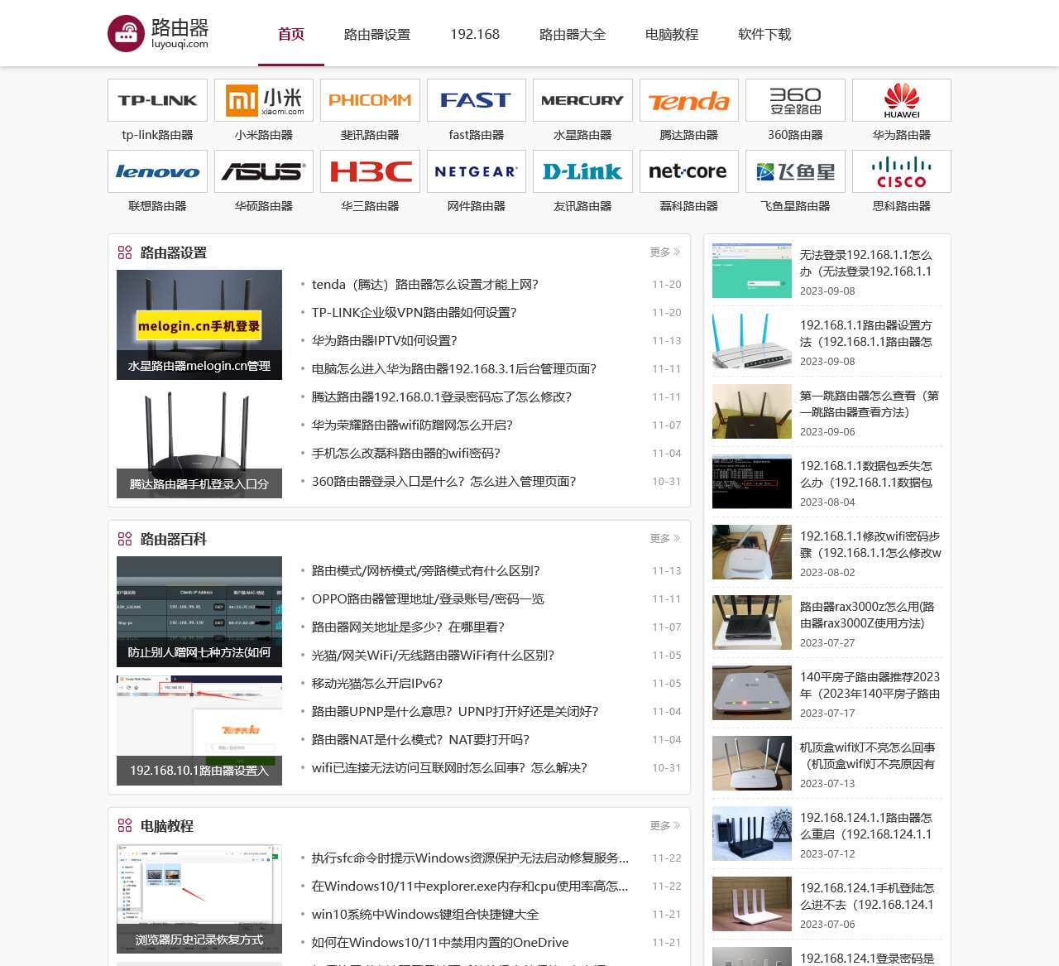
Task: Open article '360路由器登录入口是什么?怎么进入管理页面?'
Action: 443,481
